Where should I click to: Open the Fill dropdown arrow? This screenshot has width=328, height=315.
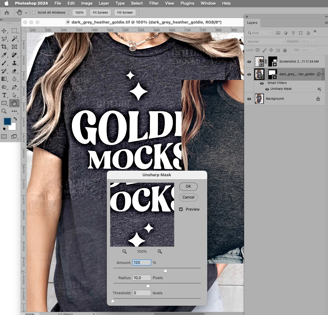[314, 50]
